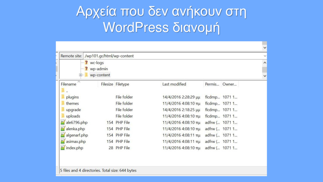This screenshot has width=323, height=182.
Task: Select the index.php filename
Action: pos(74,148)
